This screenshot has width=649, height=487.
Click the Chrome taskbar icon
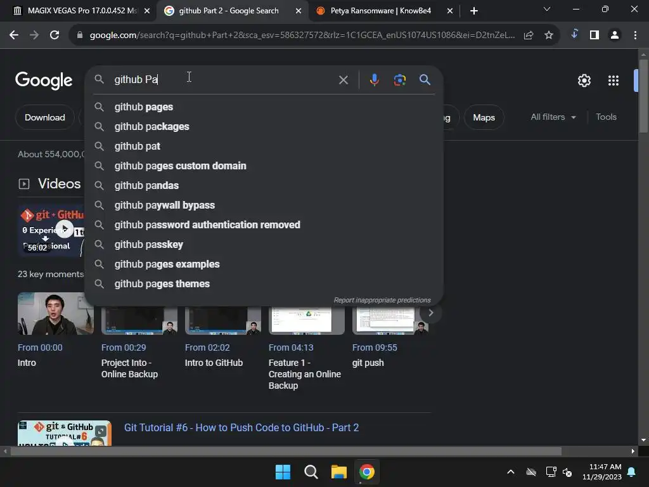click(x=367, y=472)
